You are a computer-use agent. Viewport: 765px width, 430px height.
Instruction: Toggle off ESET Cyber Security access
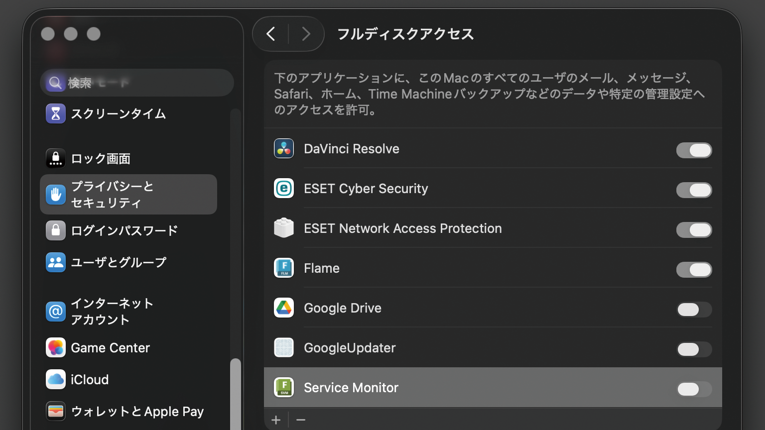coord(694,190)
